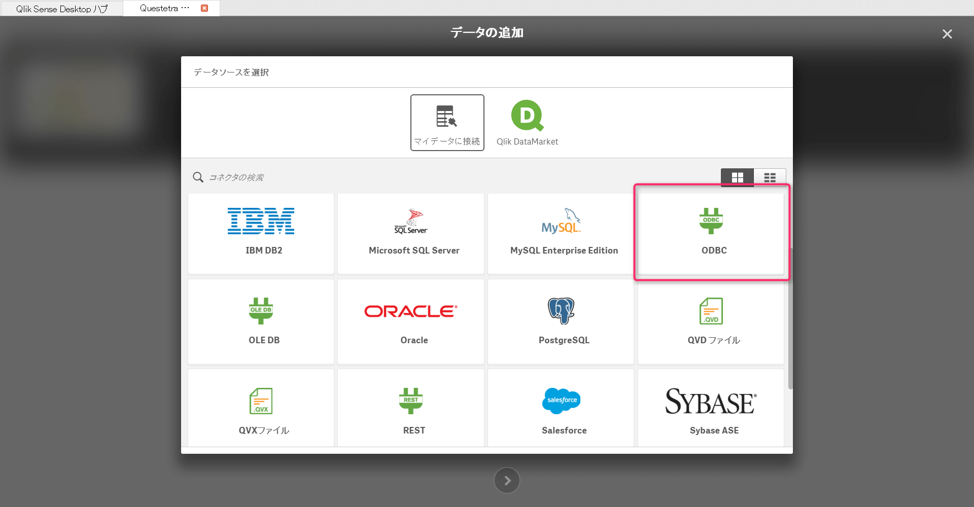Select the QVD file icon
Image resolution: width=974 pixels, height=507 pixels.
tap(711, 311)
